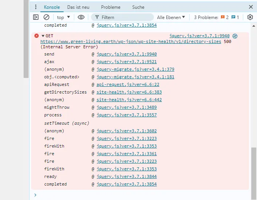Viewport: 257px width, 200px height.
Task: Collapse the GET error stack trace triangle
Action: 43,36
